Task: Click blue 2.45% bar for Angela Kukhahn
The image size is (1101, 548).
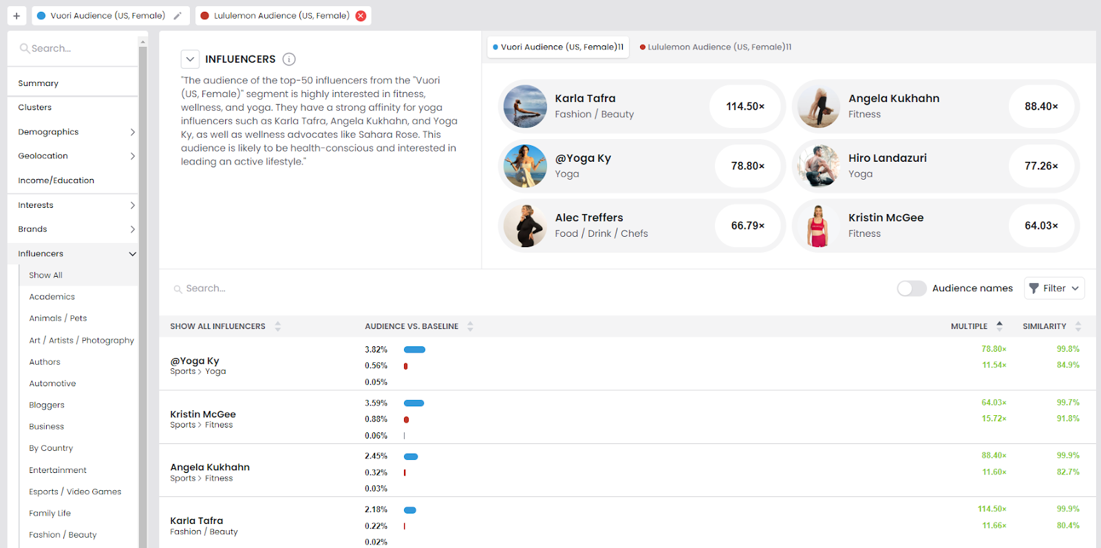Action: coord(411,456)
